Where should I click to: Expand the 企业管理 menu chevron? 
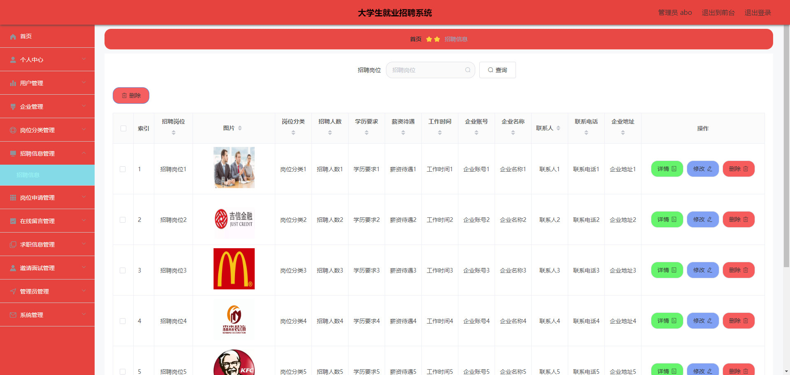click(84, 106)
